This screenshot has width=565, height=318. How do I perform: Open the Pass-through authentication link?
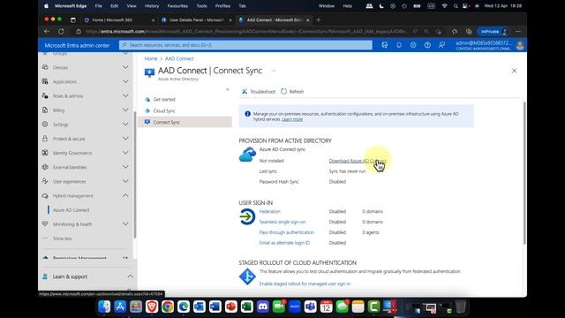click(x=287, y=232)
